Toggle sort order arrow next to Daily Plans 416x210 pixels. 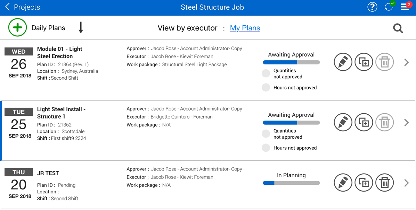coord(81,28)
